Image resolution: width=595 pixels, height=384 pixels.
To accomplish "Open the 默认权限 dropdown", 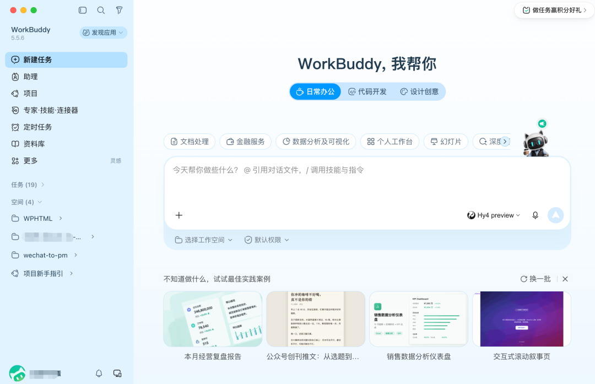I will (x=267, y=240).
